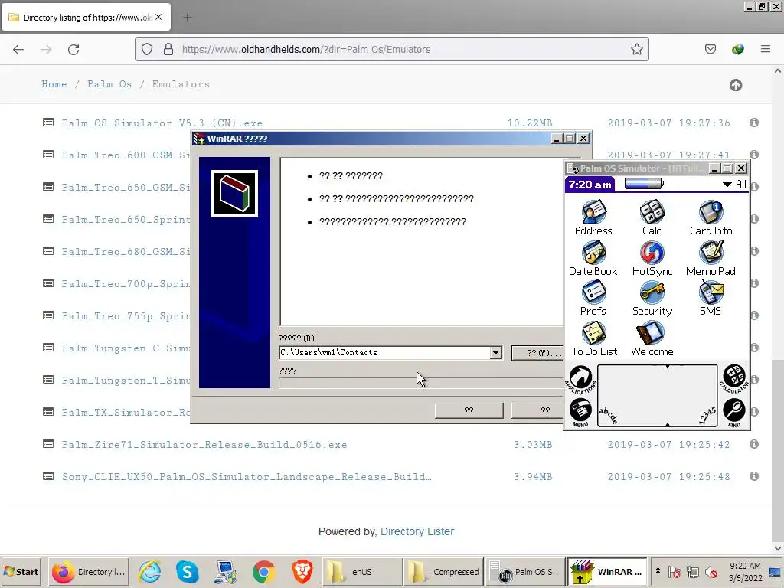Click the second ?? button at WinRAR dialog bottom
784x588 pixels.
(538, 410)
